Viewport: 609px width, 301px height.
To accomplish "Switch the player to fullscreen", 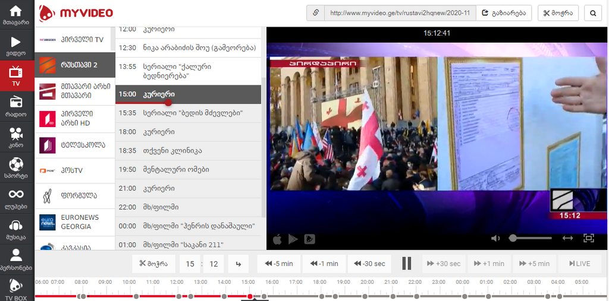I will pos(589,238).
